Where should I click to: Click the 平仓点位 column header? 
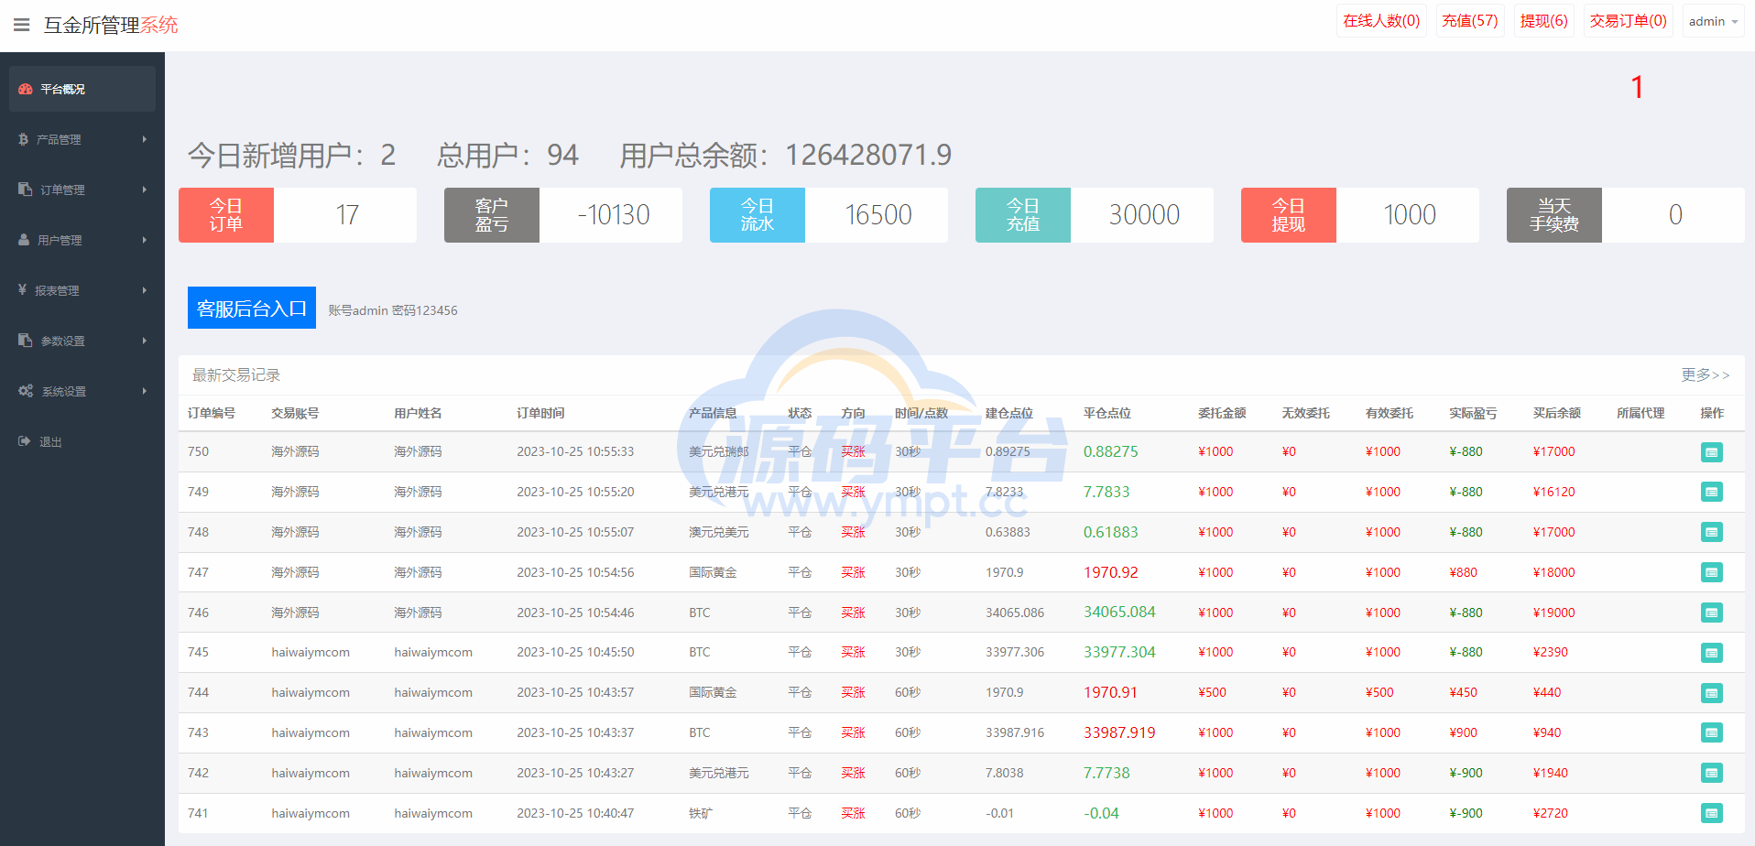pyautogui.click(x=1107, y=413)
